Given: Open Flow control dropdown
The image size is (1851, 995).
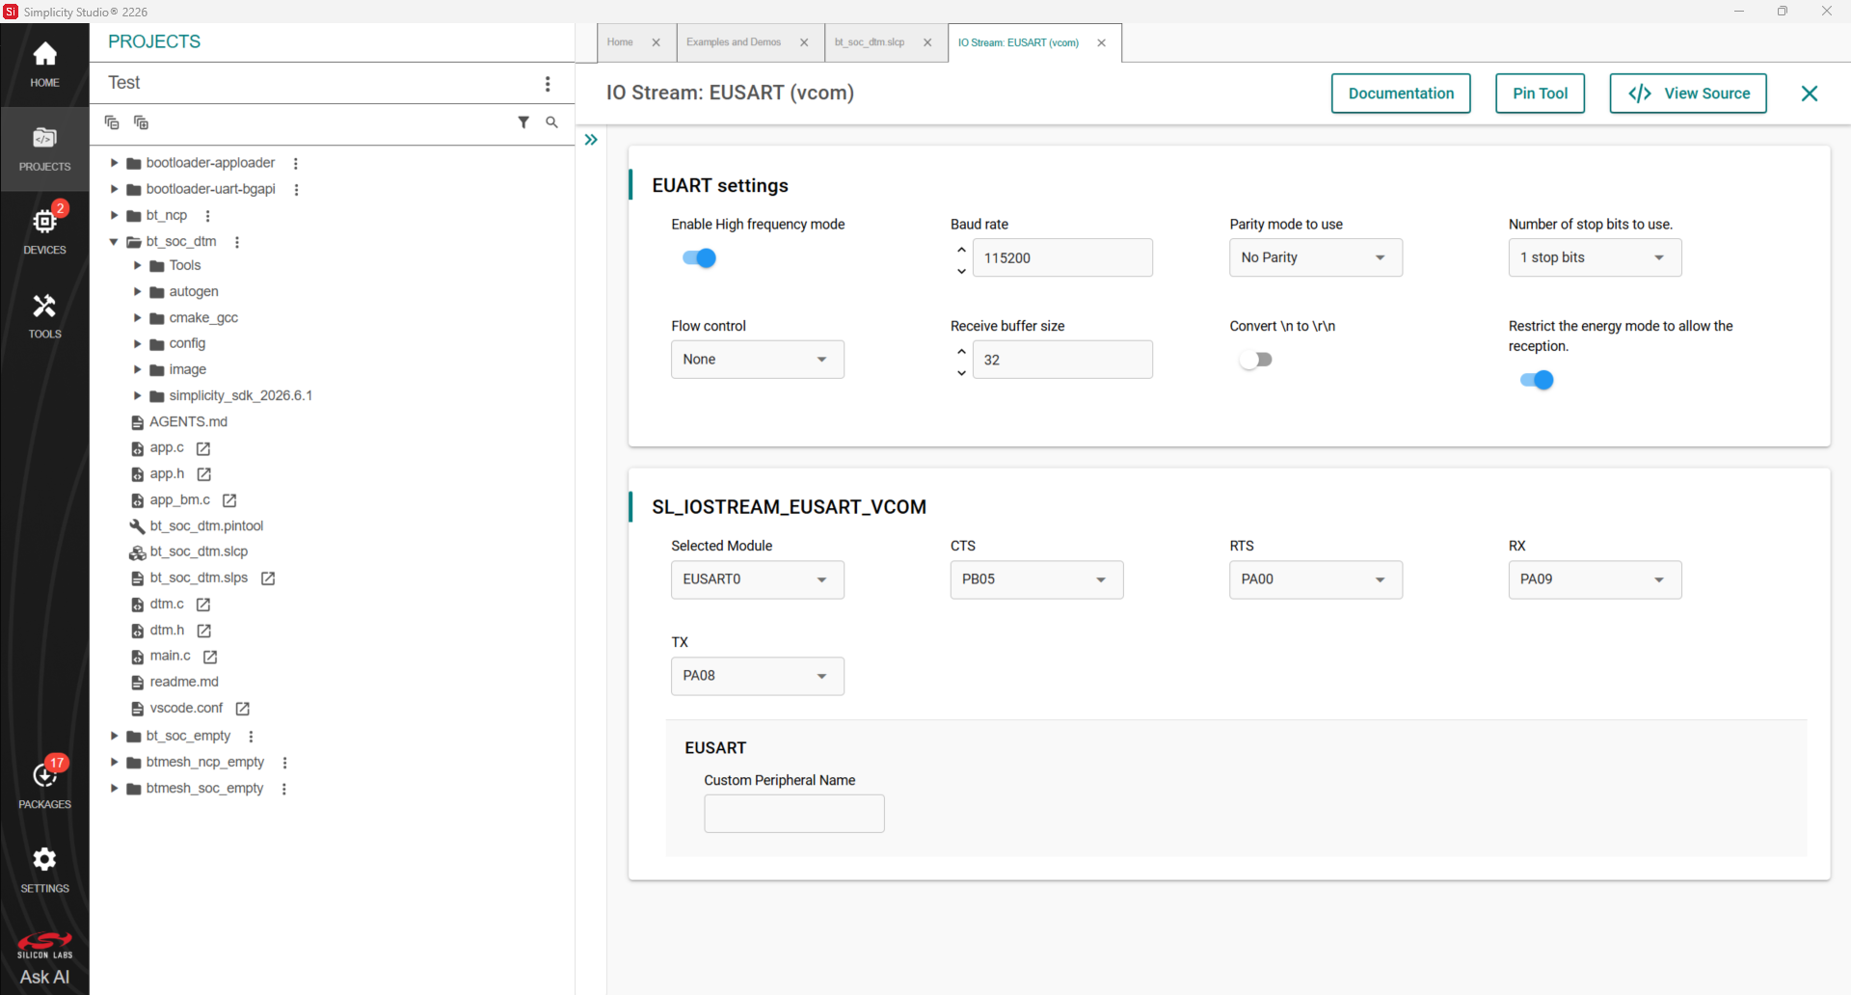Looking at the screenshot, I should click(758, 360).
